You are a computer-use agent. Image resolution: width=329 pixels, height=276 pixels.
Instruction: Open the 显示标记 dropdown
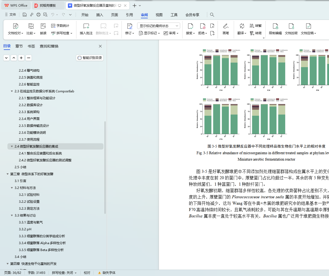pyautogui.click(x=149, y=33)
